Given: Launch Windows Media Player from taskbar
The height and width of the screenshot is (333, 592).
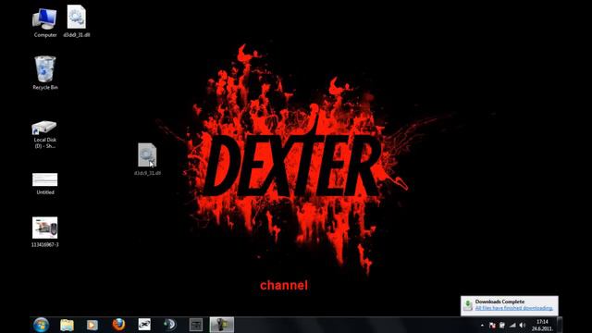Looking at the screenshot, I should click(x=92, y=325).
